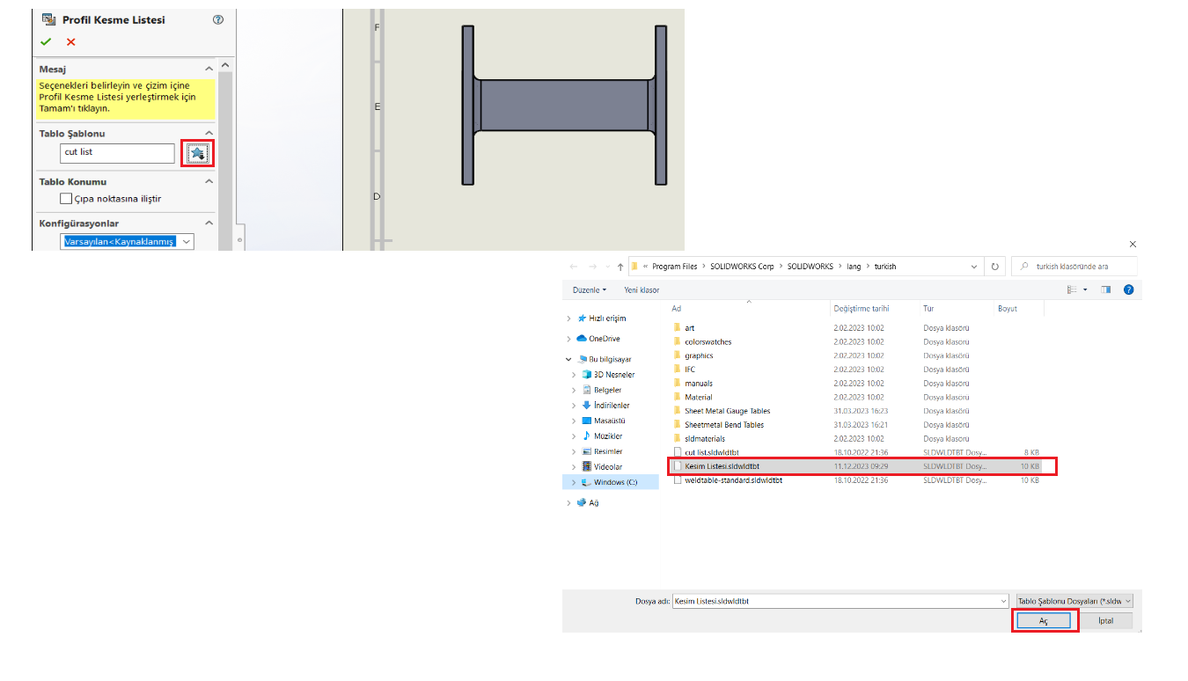The height and width of the screenshot is (681, 1188).
Task: Select the sldmaterials folder
Action: coord(705,439)
